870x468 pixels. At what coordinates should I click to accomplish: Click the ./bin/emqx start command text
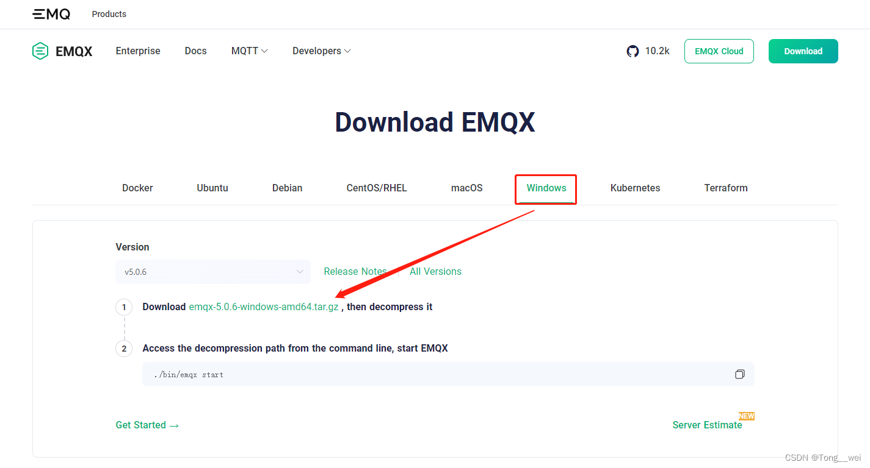coord(189,375)
